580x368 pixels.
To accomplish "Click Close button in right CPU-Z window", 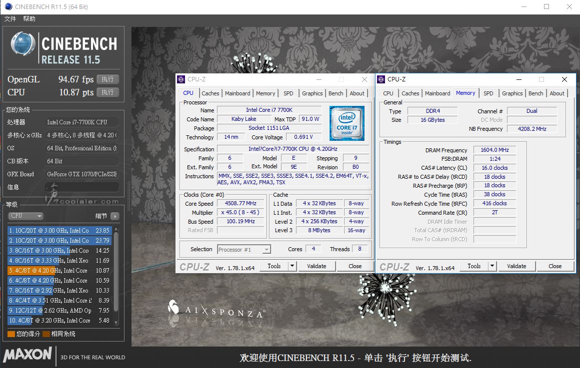I will pyautogui.click(x=555, y=266).
